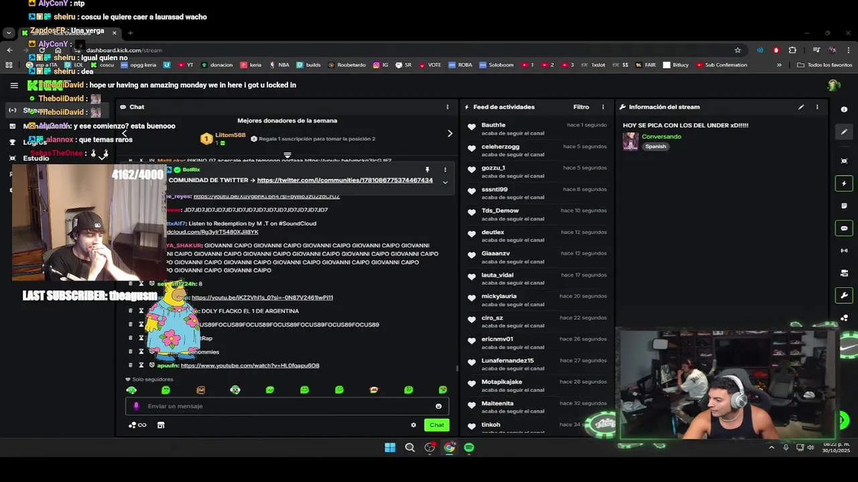The height and width of the screenshot is (482, 858).
Task: Click follower Bauth1e in the activity feed
Action: click(493, 125)
